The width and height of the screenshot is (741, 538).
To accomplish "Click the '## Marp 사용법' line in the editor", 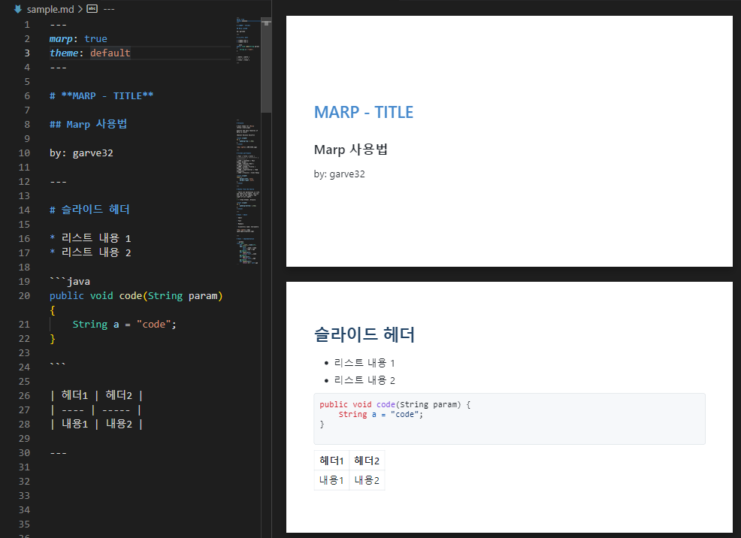I will [89, 124].
